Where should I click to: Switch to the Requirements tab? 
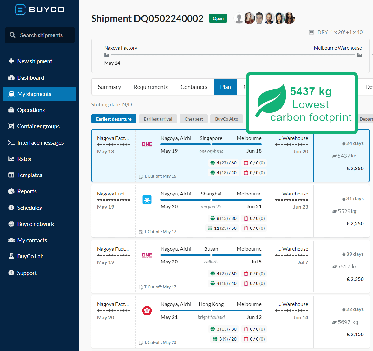click(151, 87)
